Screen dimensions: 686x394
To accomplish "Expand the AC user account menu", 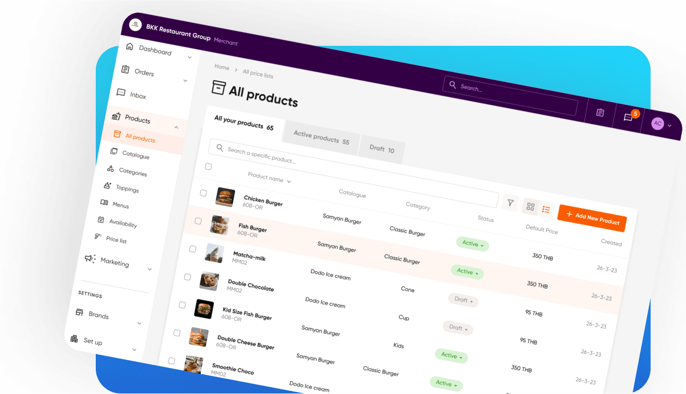I will coord(662,124).
